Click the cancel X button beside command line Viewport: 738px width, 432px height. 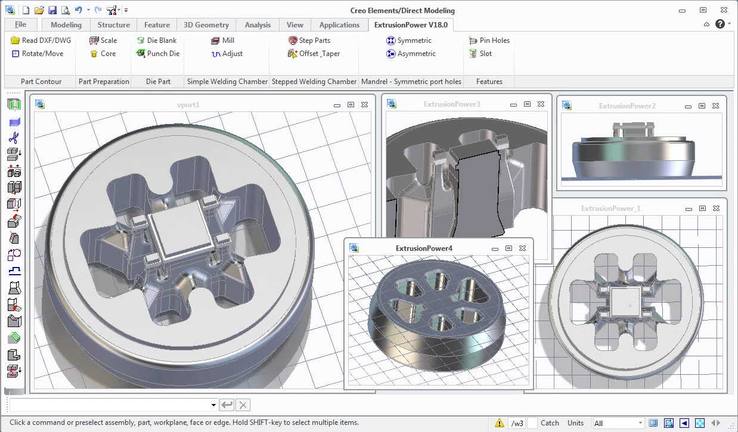(x=243, y=405)
